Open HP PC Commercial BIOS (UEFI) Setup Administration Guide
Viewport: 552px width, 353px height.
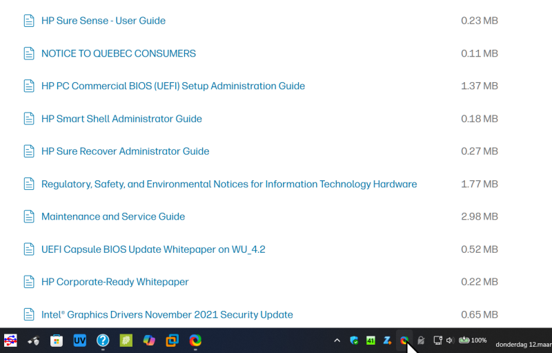173,86
